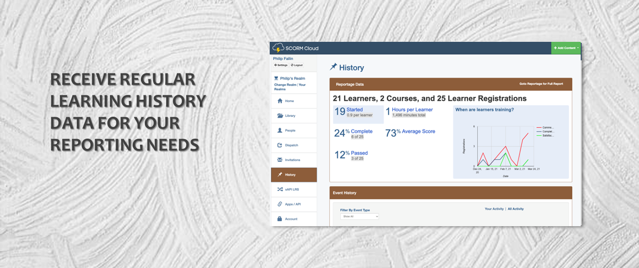
Task: Follow the Goto Reportage for Full Report link
Action: [x=541, y=84]
